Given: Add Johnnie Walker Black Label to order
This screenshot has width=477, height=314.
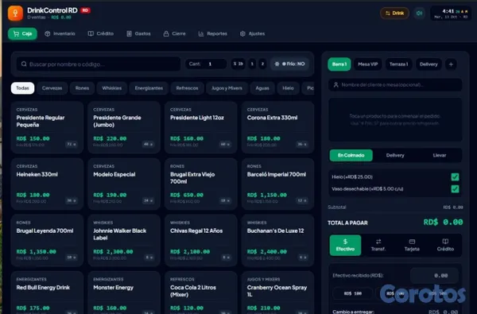Looking at the screenshot, I should [124, 241].
